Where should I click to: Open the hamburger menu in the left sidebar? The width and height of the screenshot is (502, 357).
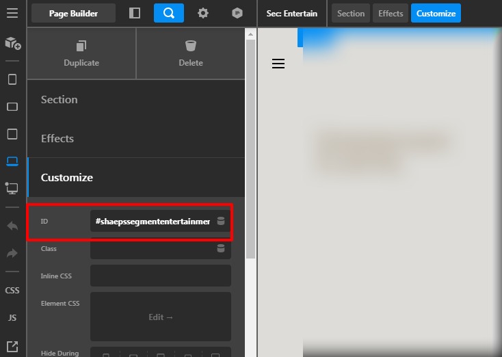[12, 13]
